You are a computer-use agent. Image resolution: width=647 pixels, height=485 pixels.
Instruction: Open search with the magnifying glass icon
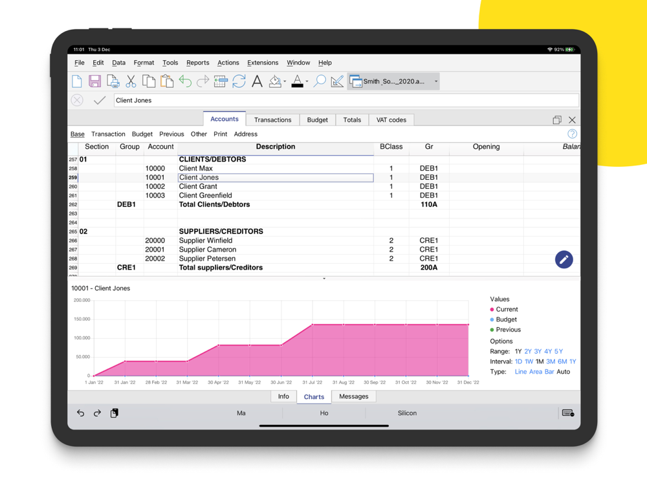[320, 81]
